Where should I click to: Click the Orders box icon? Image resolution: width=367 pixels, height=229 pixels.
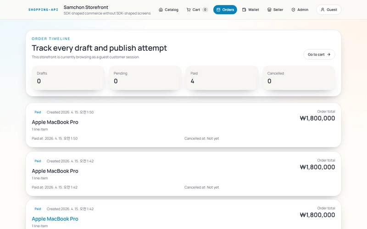pos(218,10)
